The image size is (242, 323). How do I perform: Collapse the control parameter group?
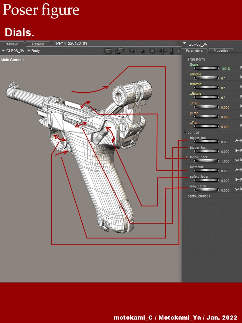(x=185, y=132)
